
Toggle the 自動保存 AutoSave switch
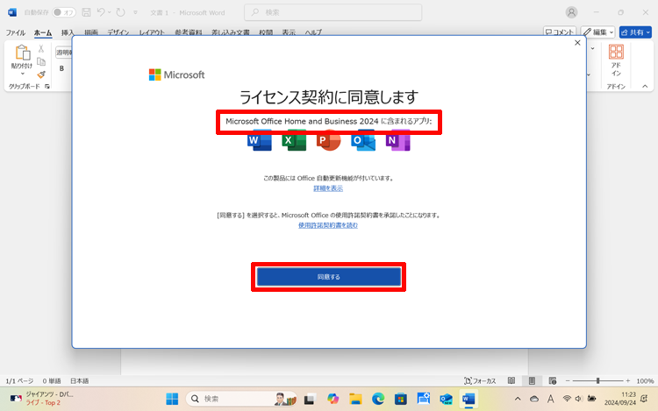(x=63, y=12)
